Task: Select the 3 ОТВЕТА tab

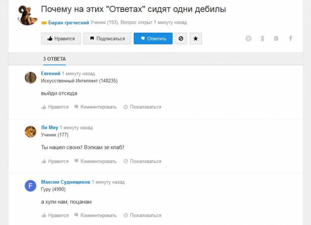Action: tap(54, 59)
